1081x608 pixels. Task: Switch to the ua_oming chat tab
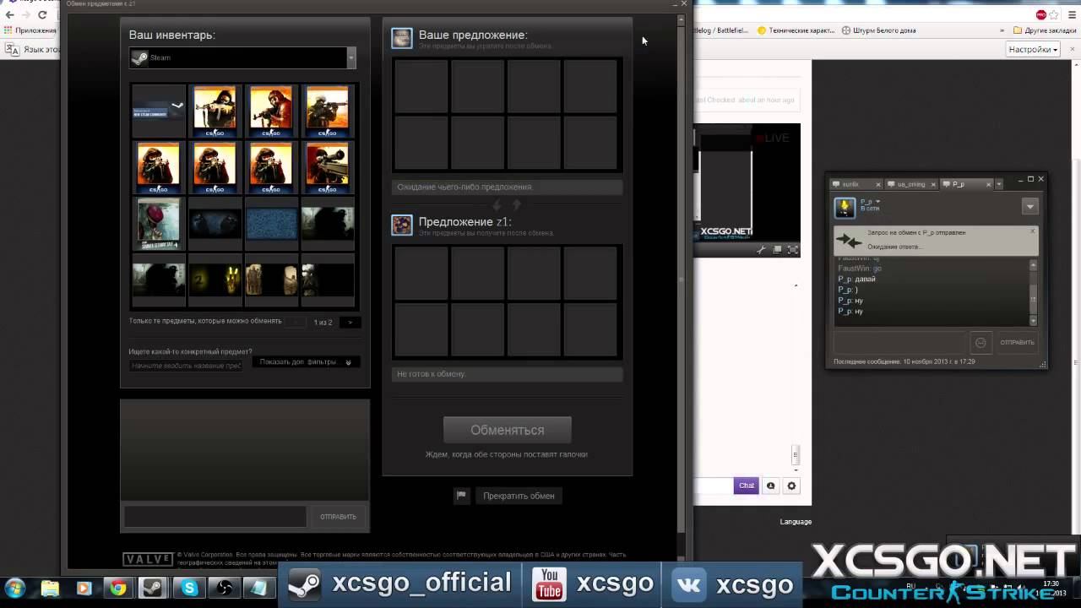910,184
